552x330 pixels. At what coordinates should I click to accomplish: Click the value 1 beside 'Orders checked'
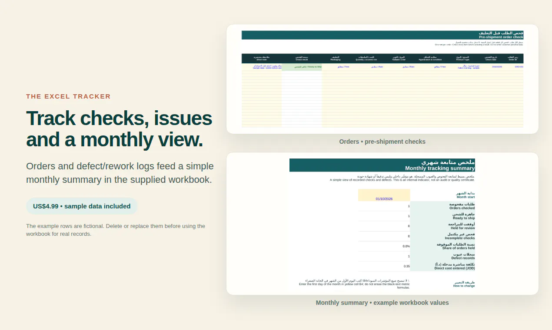pos(384,206)
